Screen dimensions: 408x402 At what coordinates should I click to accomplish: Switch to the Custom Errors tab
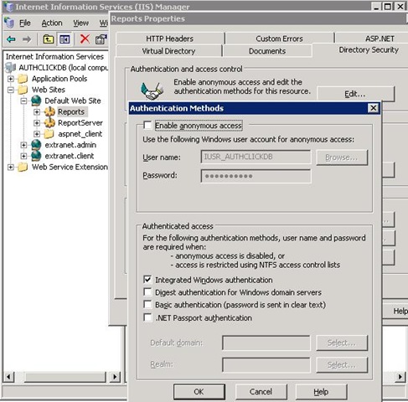click(279, 39)
